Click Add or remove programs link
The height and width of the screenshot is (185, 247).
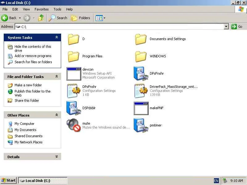point(33,56)
